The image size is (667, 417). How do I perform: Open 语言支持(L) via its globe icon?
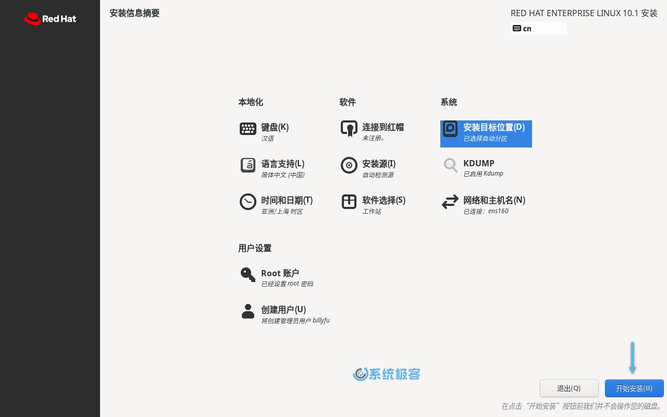(248, 165)
